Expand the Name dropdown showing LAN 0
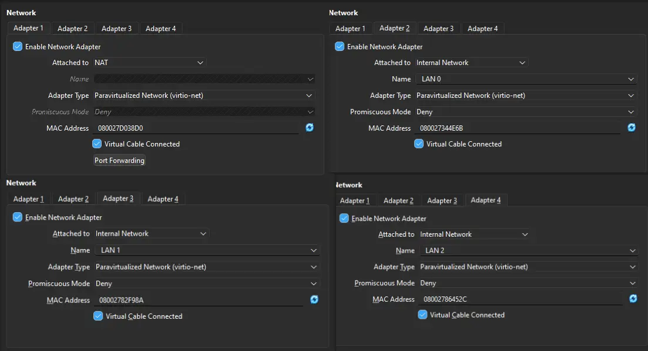648x351 pixels. (526, 79)
